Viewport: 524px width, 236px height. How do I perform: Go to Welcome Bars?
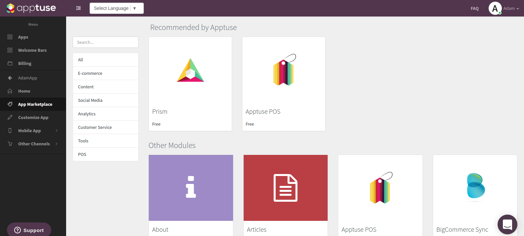pos(33,50)
